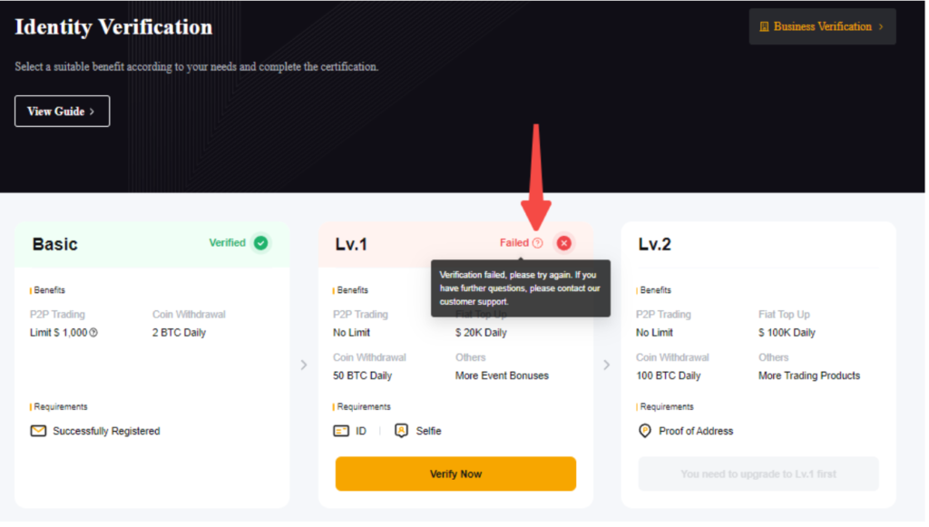
Task: Click the arrow between Basic and Lv.1 cards
Action: (x=304, y=365)
